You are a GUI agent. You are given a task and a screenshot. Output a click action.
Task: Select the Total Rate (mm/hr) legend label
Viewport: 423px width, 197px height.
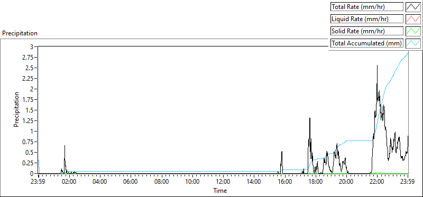coord(367,7)
